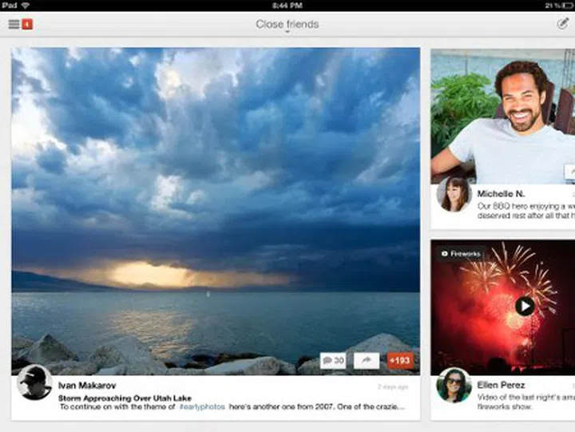Screen dimensions: 575x432
Task: Click the #earlyphotos hashtag link
Action: click(x=202, y=407)
